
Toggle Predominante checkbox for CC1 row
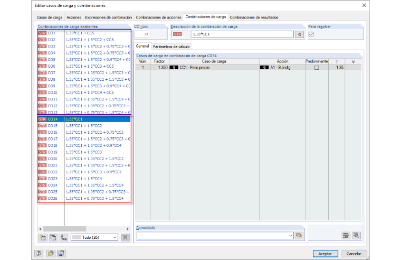(317, 68)
